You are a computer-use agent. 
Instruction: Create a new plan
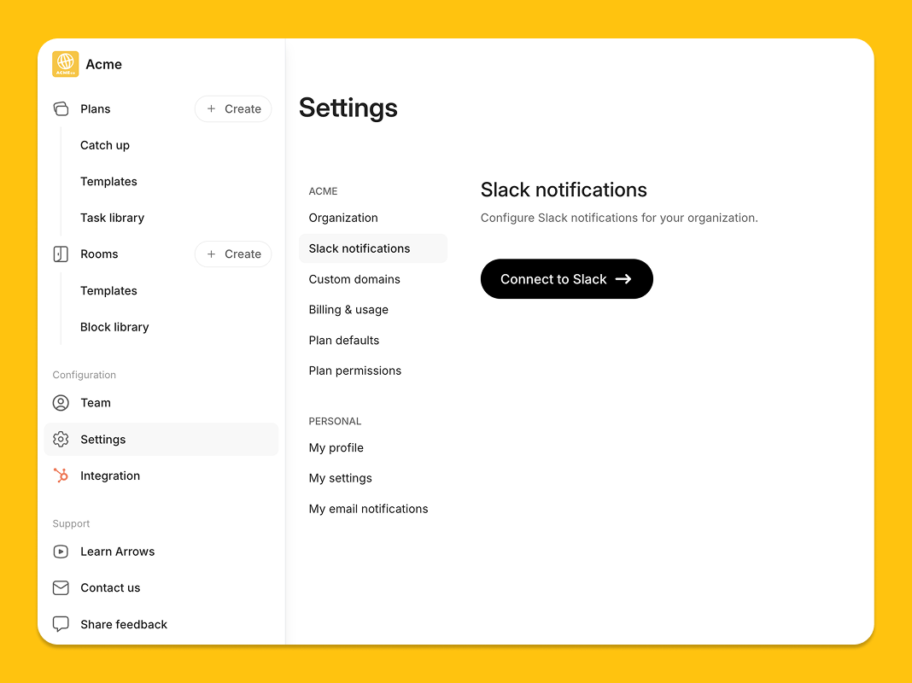click(233, 109)
